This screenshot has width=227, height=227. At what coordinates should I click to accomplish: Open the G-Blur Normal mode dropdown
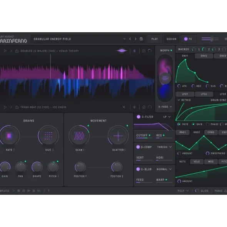tap(164, 169)
